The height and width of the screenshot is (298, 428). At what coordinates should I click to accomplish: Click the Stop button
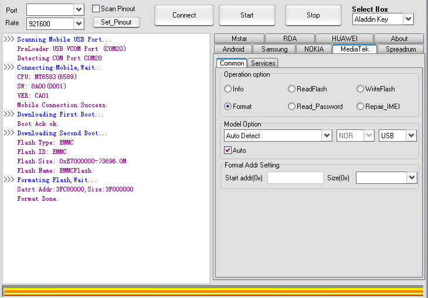[313, 15]
